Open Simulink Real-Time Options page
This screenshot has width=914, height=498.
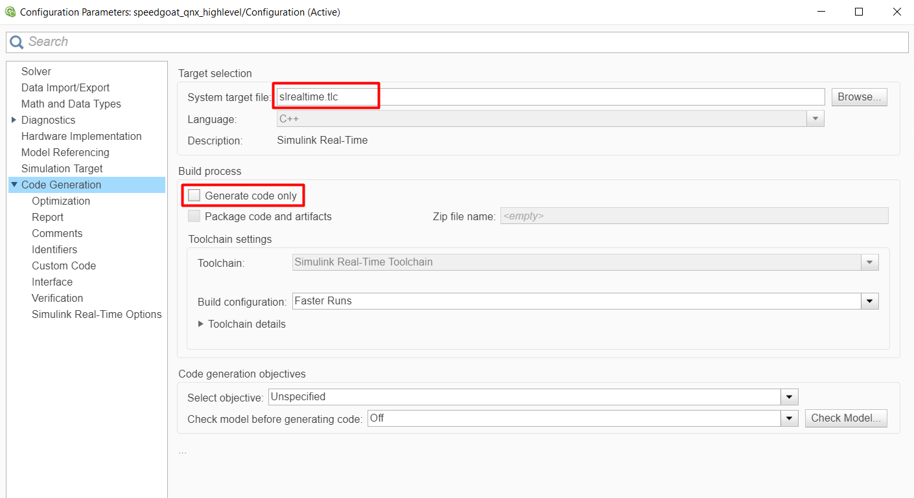(x=97, y=314)
